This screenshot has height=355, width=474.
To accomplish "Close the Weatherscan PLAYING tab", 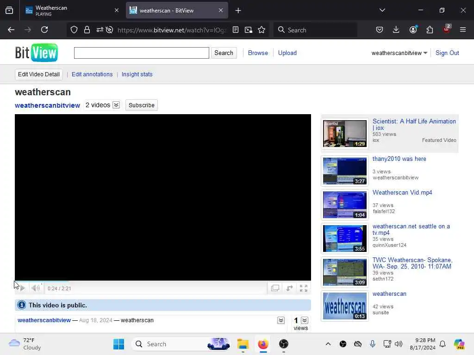I will pos(117,10).
